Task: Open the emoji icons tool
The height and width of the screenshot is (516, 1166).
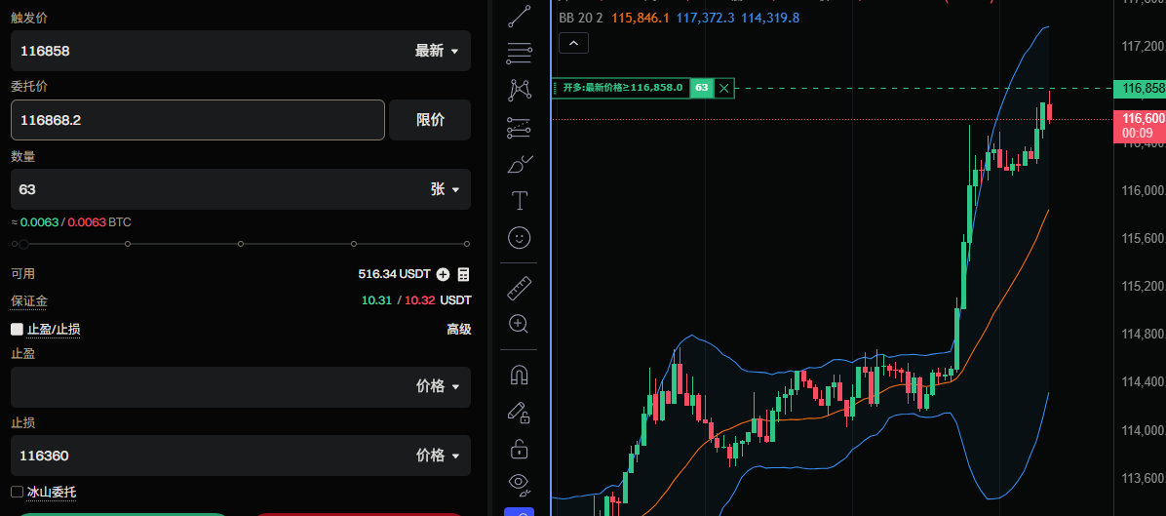Action: click(519, 237)
